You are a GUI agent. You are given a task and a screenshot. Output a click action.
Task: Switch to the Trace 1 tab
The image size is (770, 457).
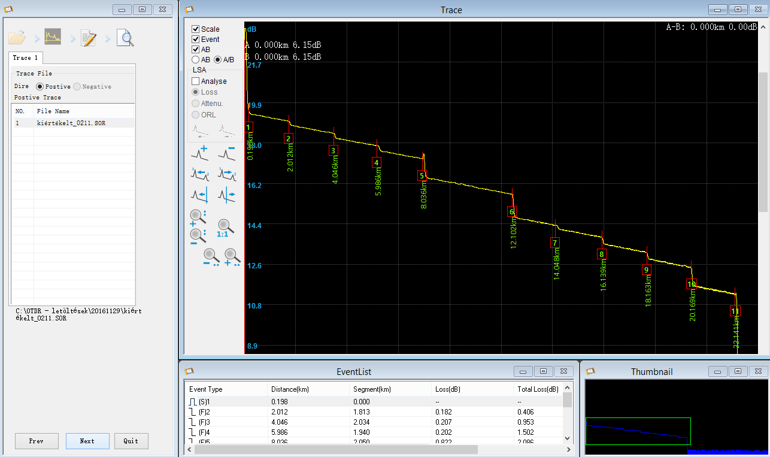click(25, 57)
